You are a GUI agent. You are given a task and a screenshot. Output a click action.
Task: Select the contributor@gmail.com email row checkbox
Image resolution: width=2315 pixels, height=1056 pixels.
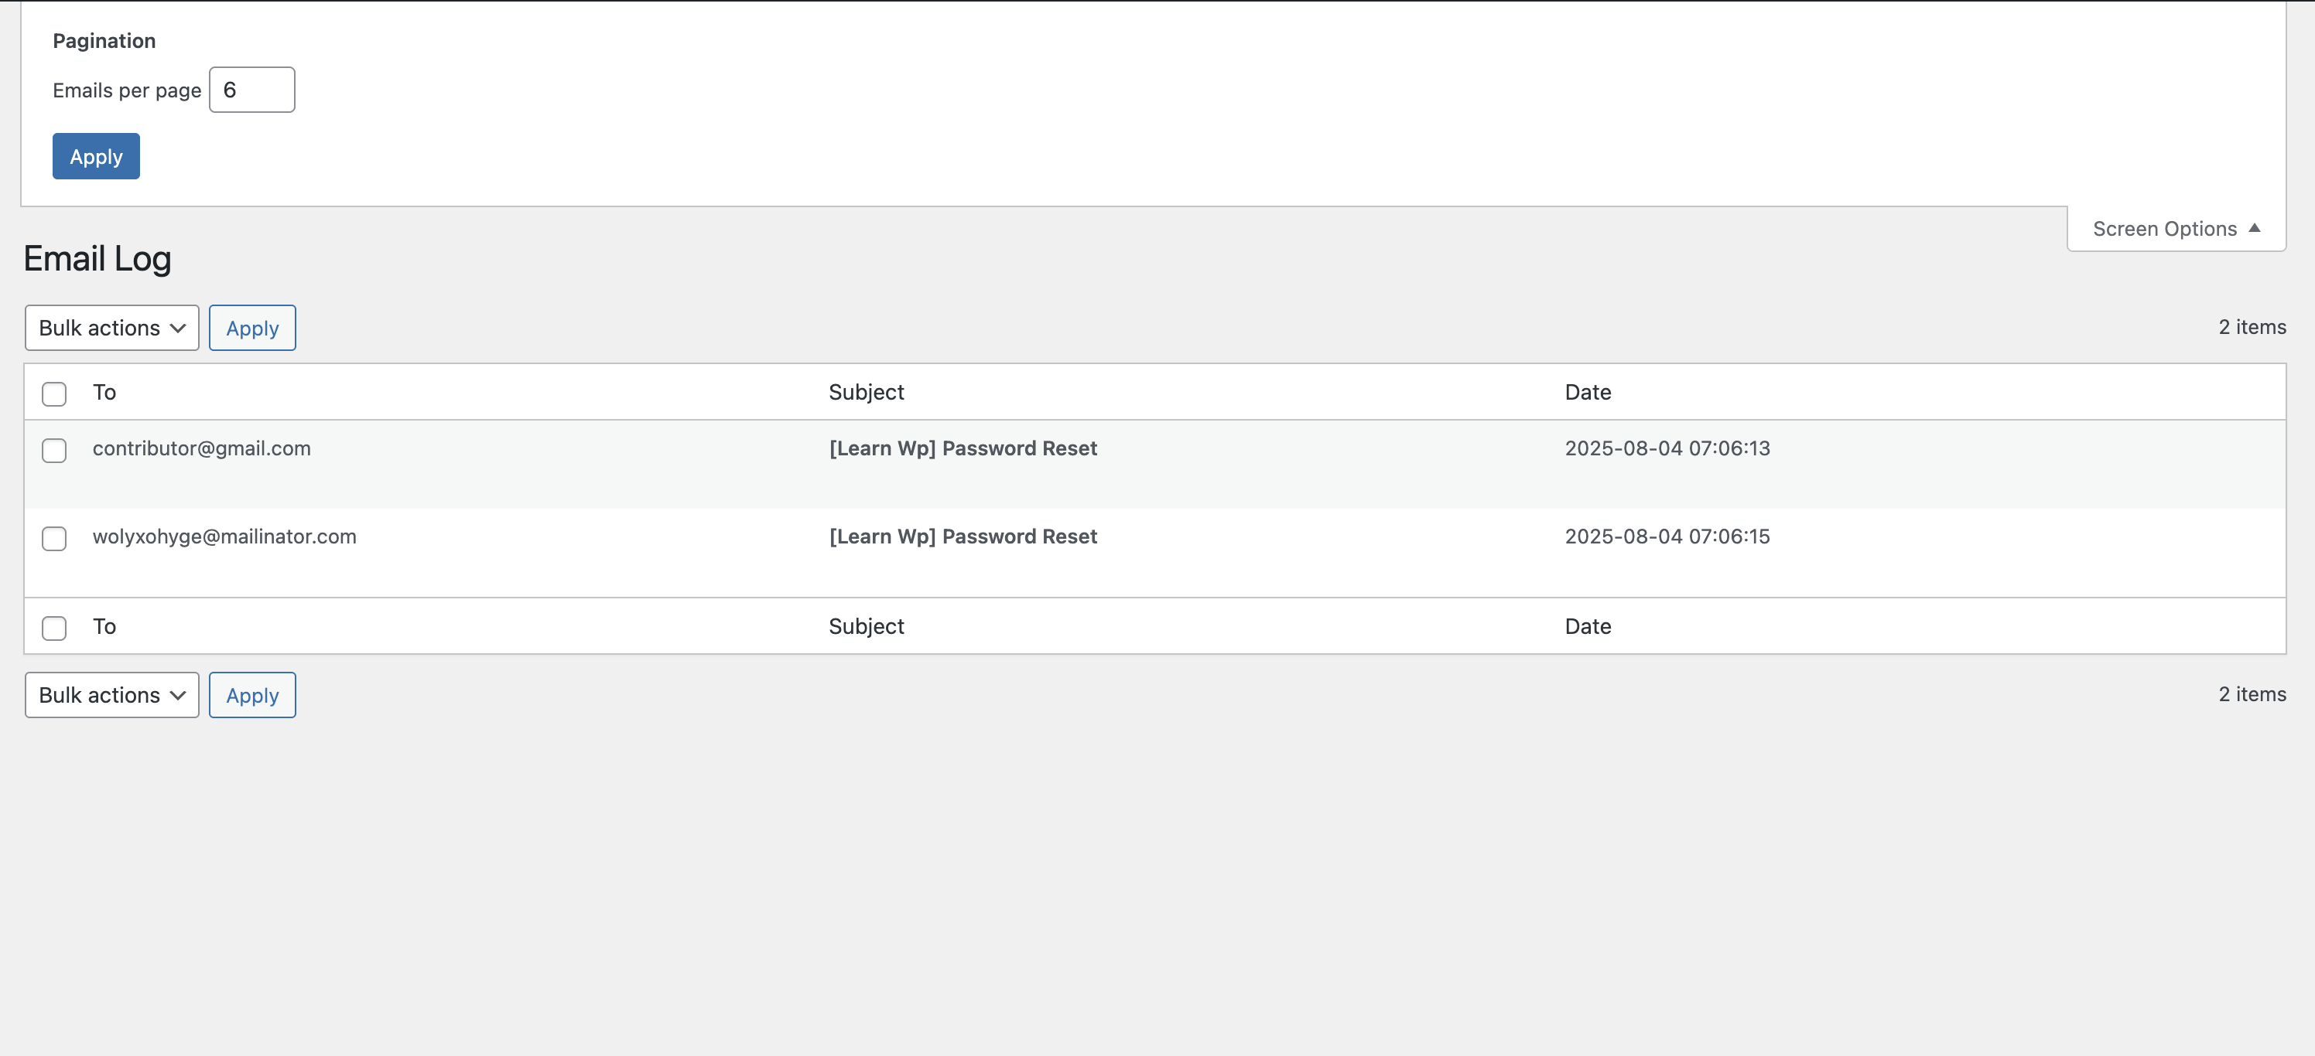(x=54, y=450)
